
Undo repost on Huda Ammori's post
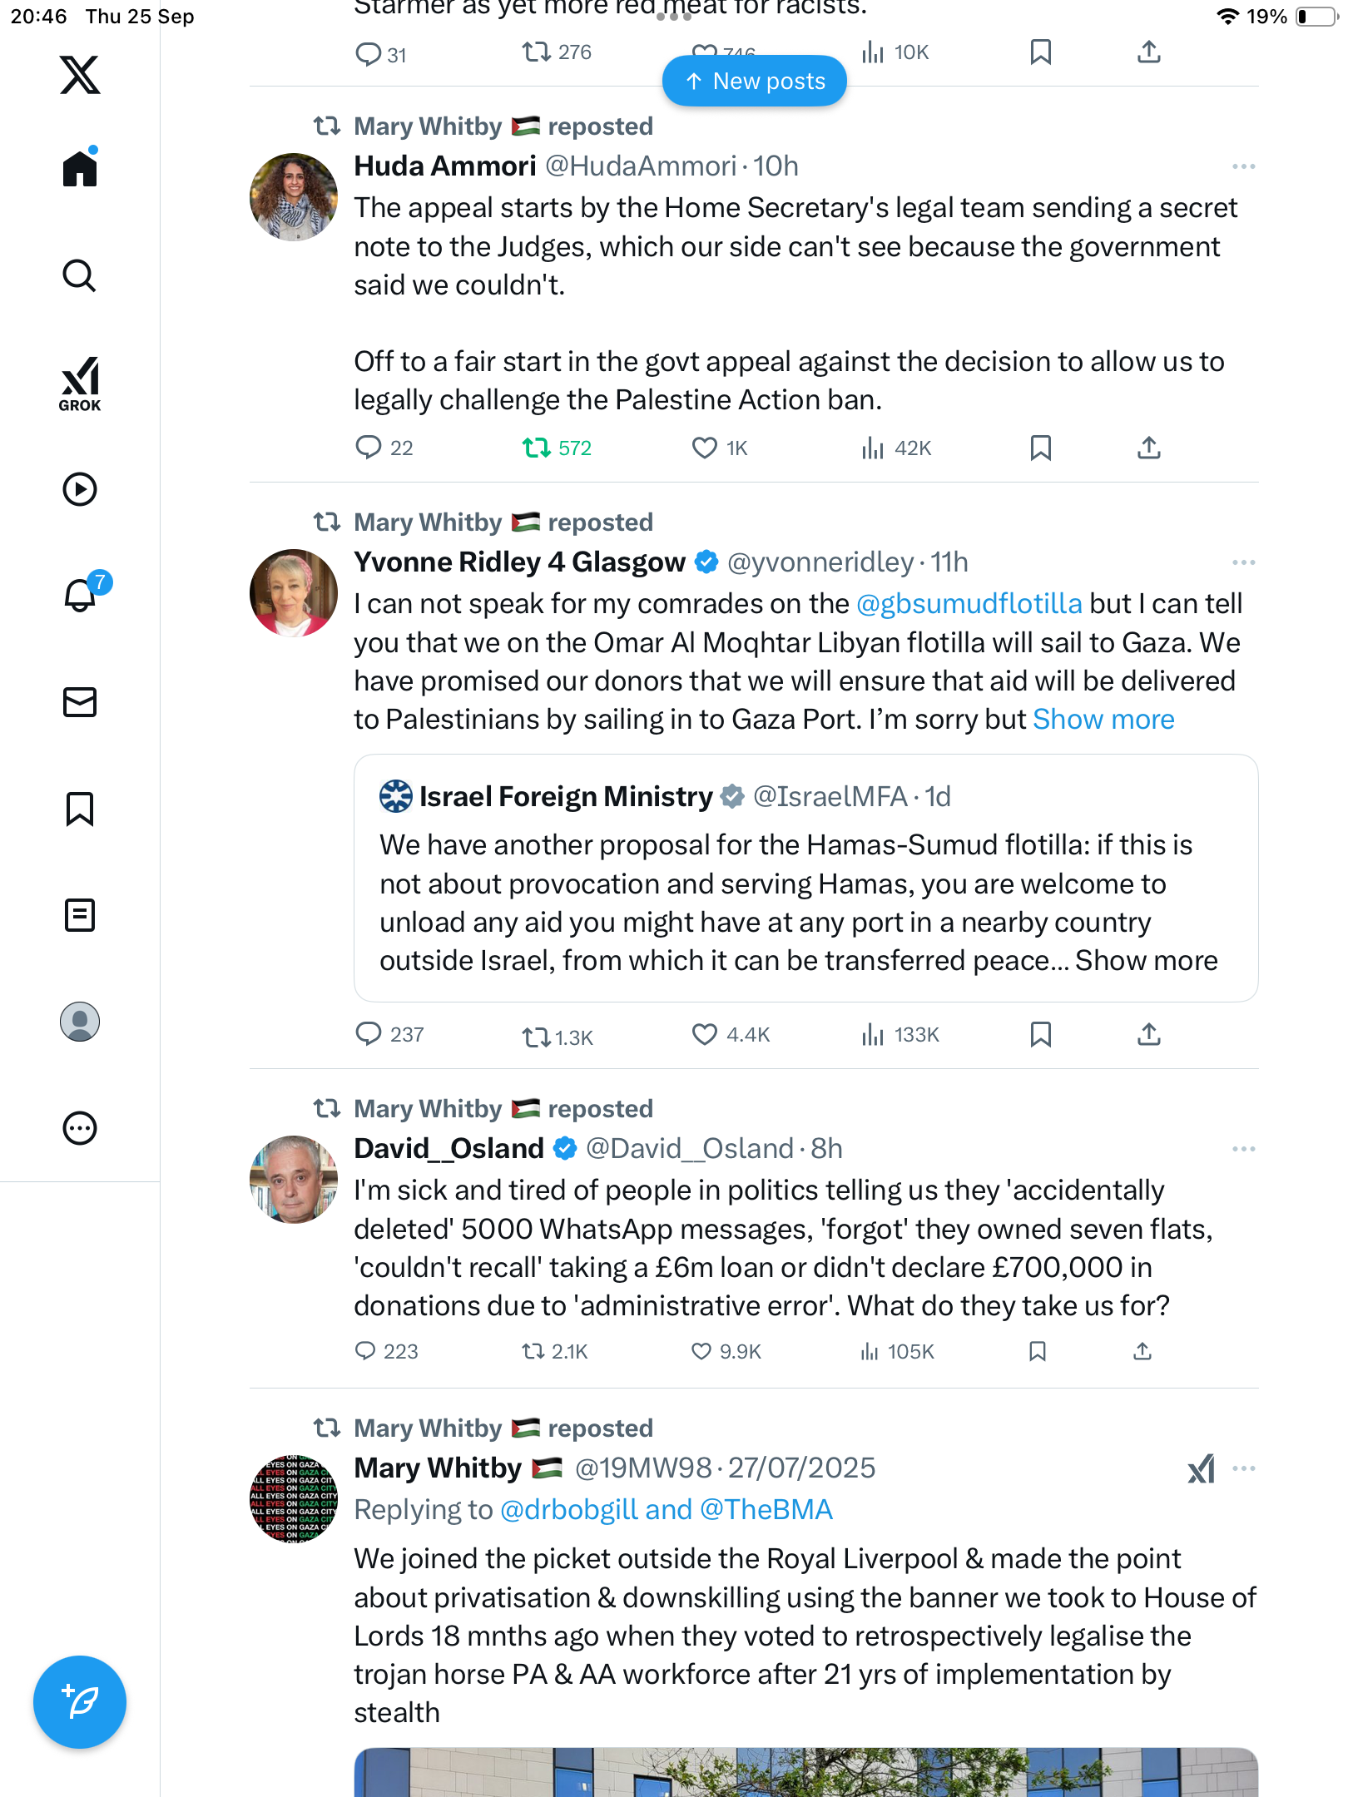[537, 448]
